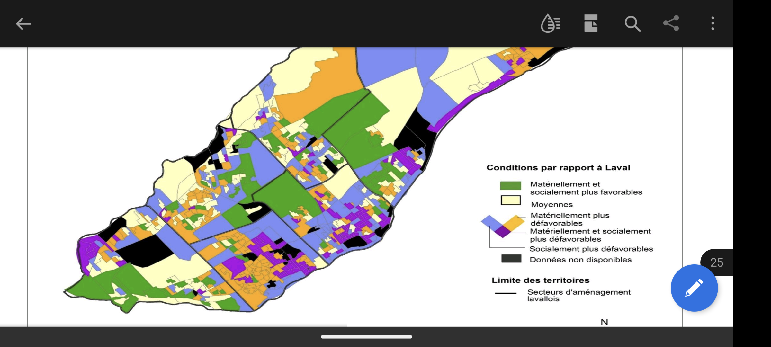The height and width of the screenshot is (347, 771).
Task: Click the 'Données non disponibles' dark swatch
Action: coord(511,259)
